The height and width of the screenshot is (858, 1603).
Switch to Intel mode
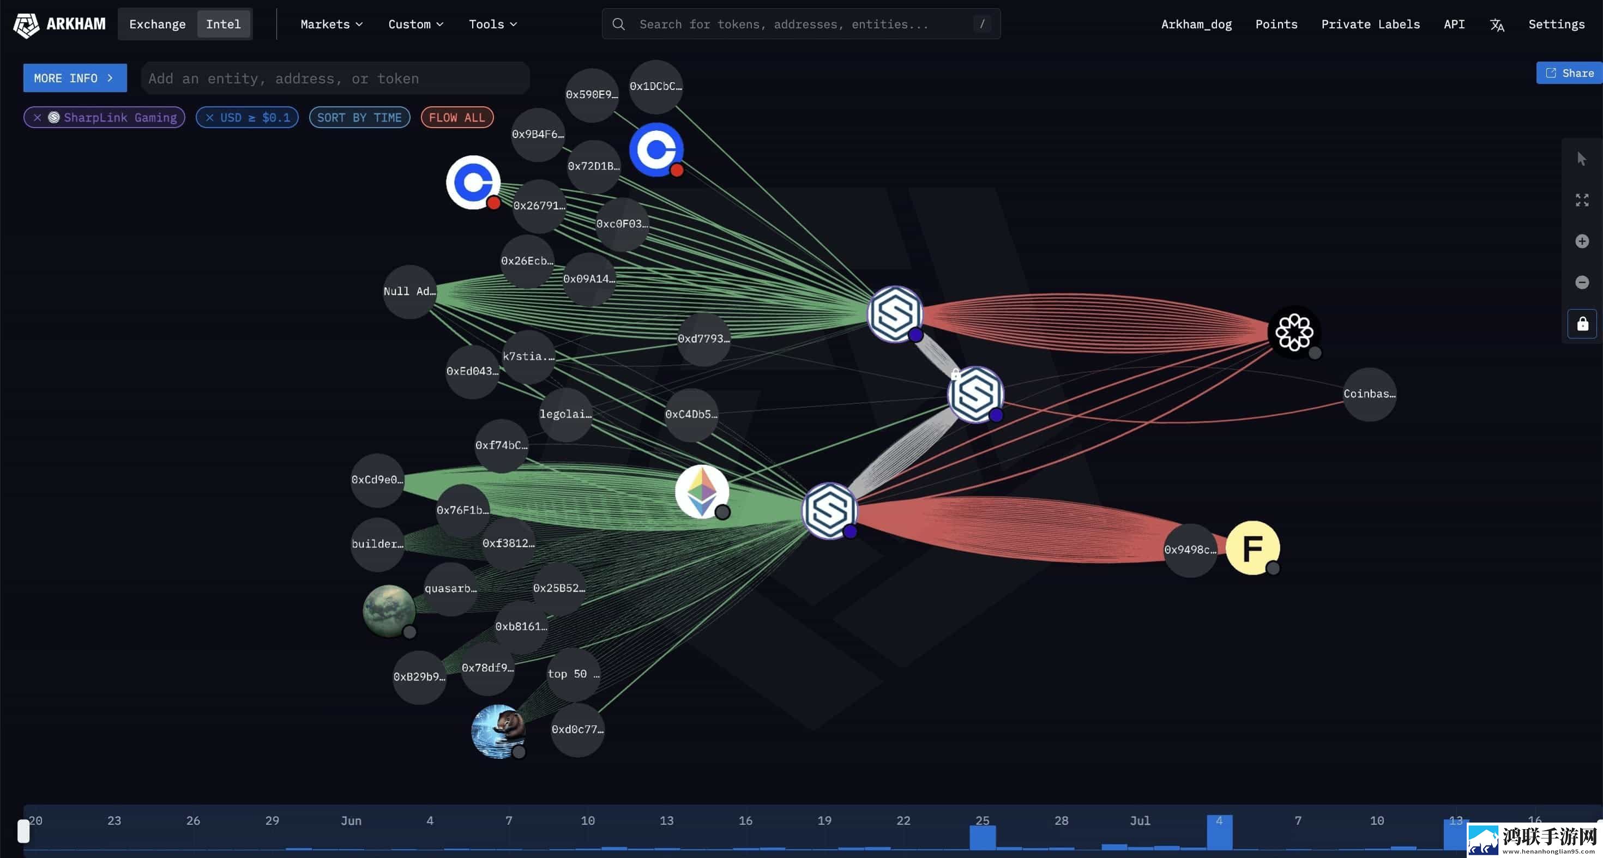coord(224,25)
